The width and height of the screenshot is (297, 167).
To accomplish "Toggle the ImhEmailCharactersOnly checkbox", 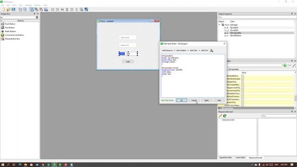I will [242, 96].
